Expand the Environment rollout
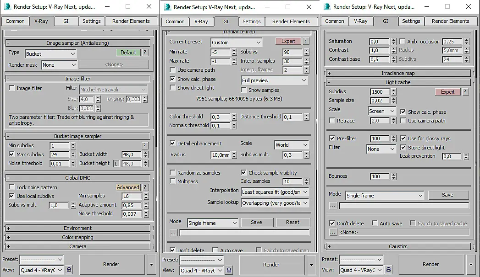The height and width of the screenshot is (277, 480). [78, 228]
